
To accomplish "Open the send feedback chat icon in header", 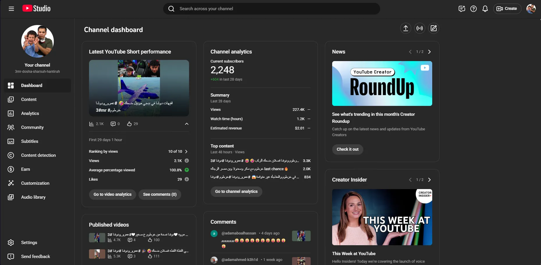I will point(462,9).
